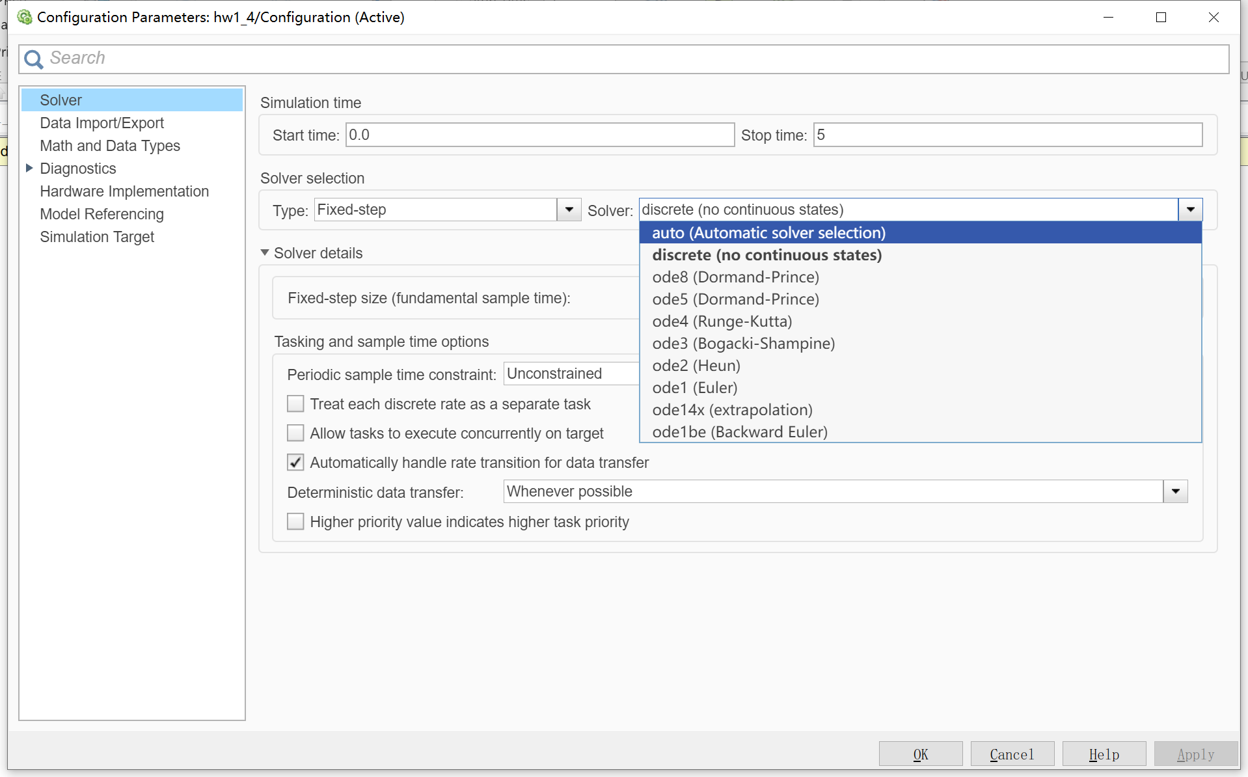Pick ode1 (Euler) solver option
Screen dimensions: 1248x777
[x=694, y=388]
